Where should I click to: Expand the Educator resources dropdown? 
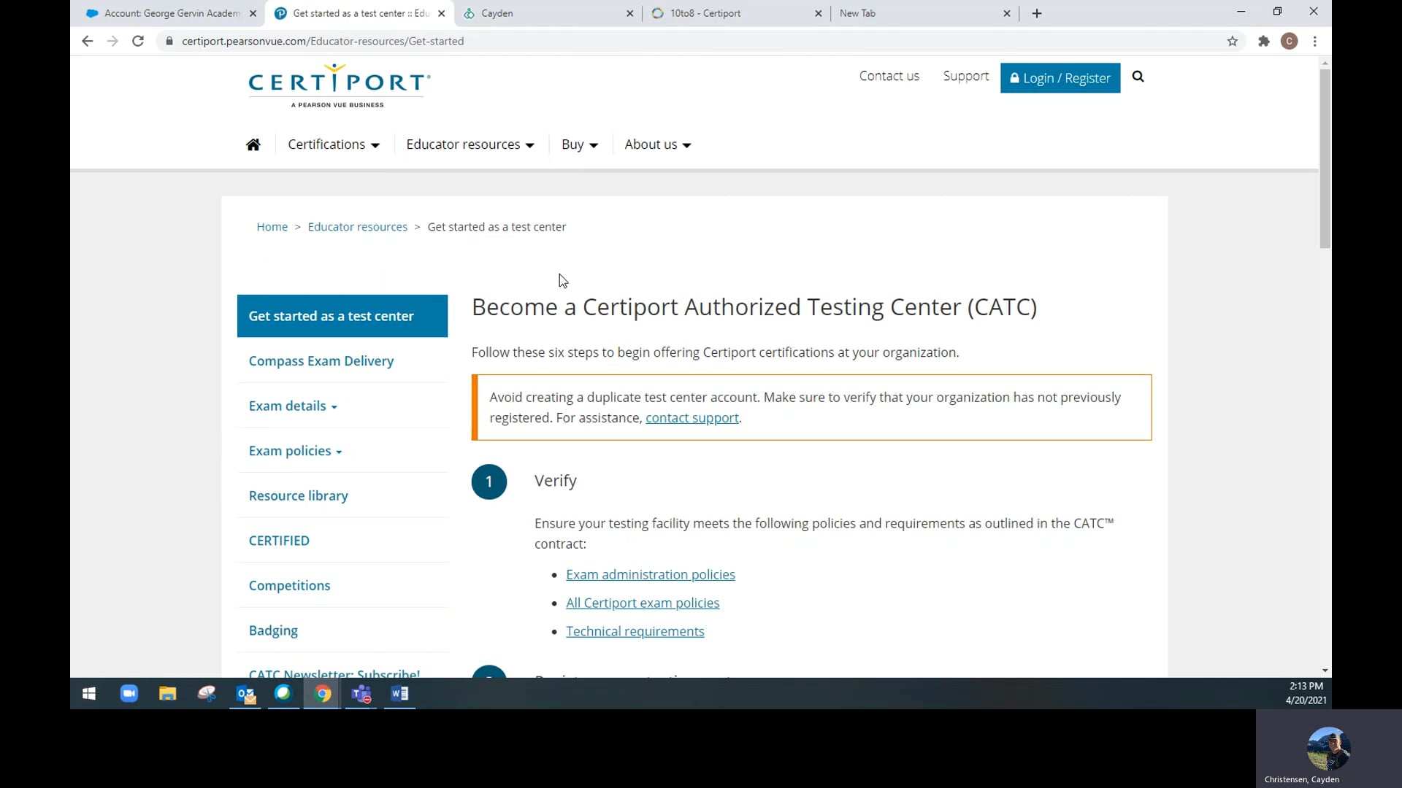[x=470, y=144]
